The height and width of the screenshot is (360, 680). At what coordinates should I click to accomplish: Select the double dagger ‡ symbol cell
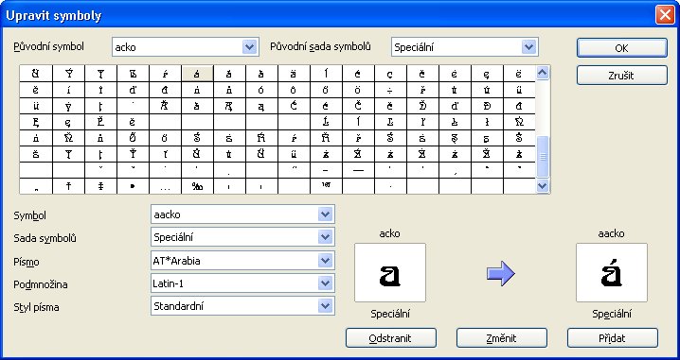click(100, 186)
